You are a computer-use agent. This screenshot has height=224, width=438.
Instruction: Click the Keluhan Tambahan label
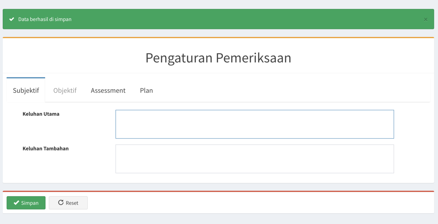[x=46, y=148]
